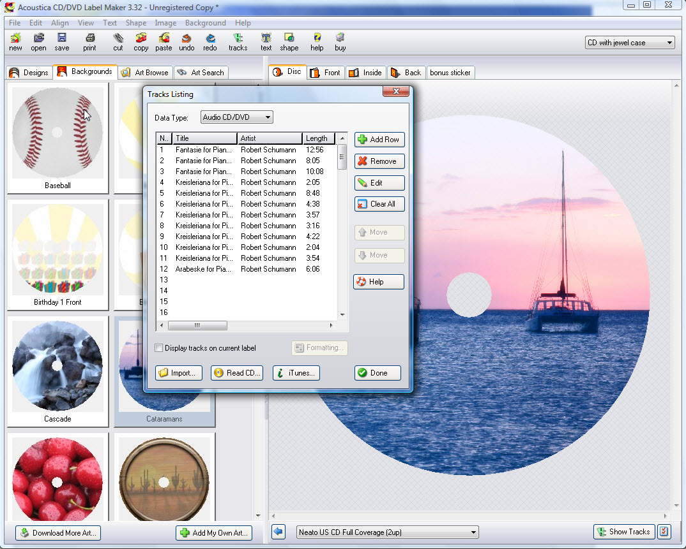Viewport: 686px width, 549px height.
Task: Open the Background menu
Action: [205, 23]
